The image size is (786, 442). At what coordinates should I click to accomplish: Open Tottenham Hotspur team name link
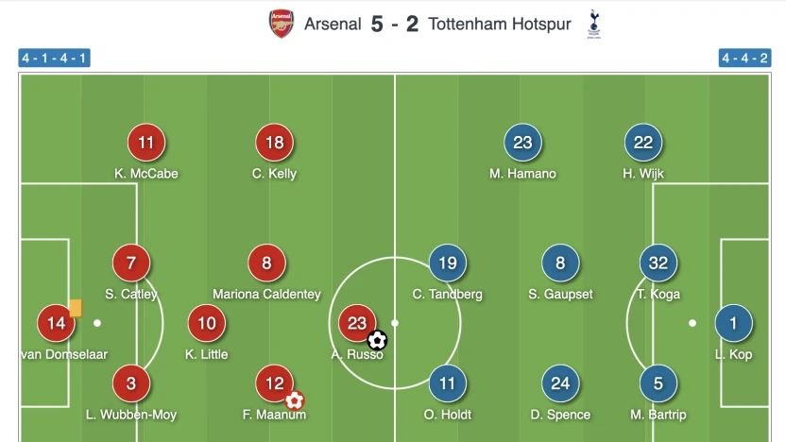(x=500, y=24)
